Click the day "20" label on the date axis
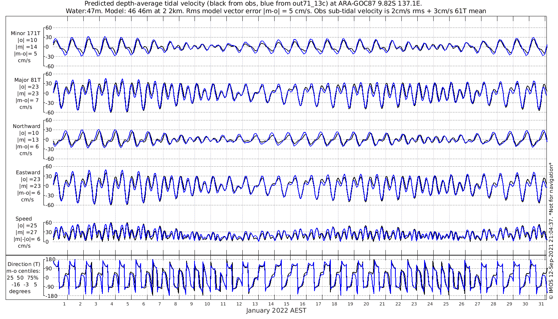The image size is (558, 319). point(366,304)
